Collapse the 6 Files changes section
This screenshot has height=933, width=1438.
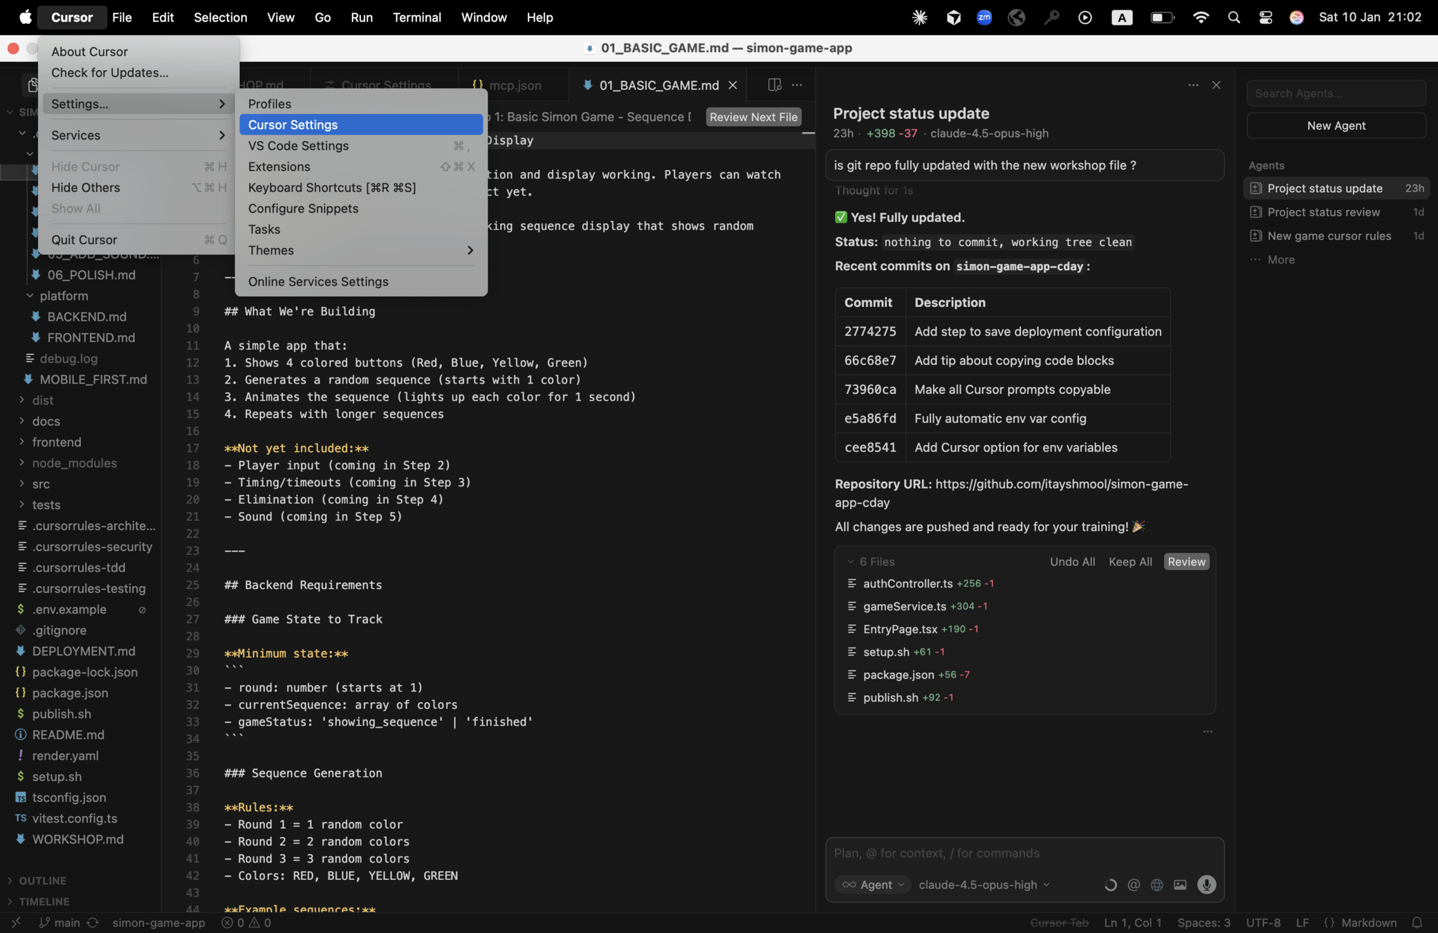(x=851, y=562)
